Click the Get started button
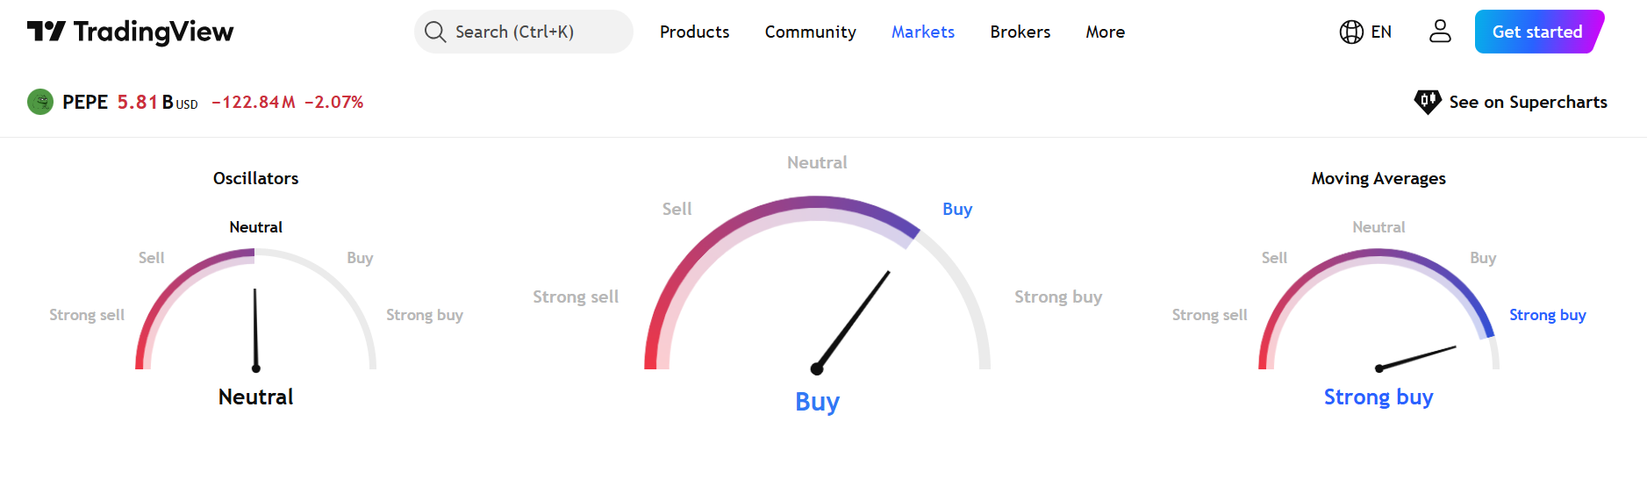Image resolution: width=1647 pixels, height=493 pixels. [x=1539, y=32]
